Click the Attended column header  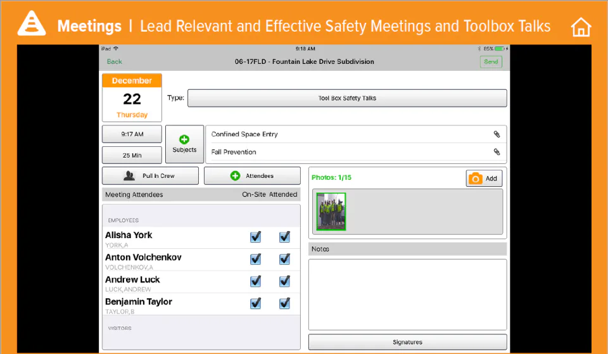[x=284, y=194]
